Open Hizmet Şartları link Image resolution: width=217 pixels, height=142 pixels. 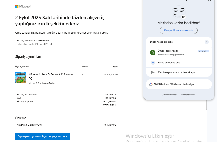click(188, 95)
